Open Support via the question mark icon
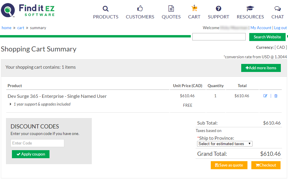 (x=219, y=9)
